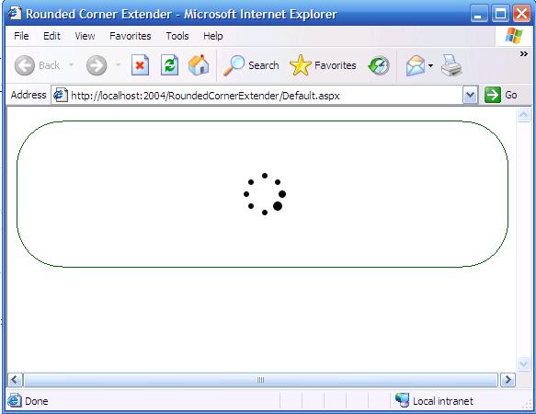The width and height of the screenshot is (536, 414).
Task: Open the File menu
Action: [21, 36]
